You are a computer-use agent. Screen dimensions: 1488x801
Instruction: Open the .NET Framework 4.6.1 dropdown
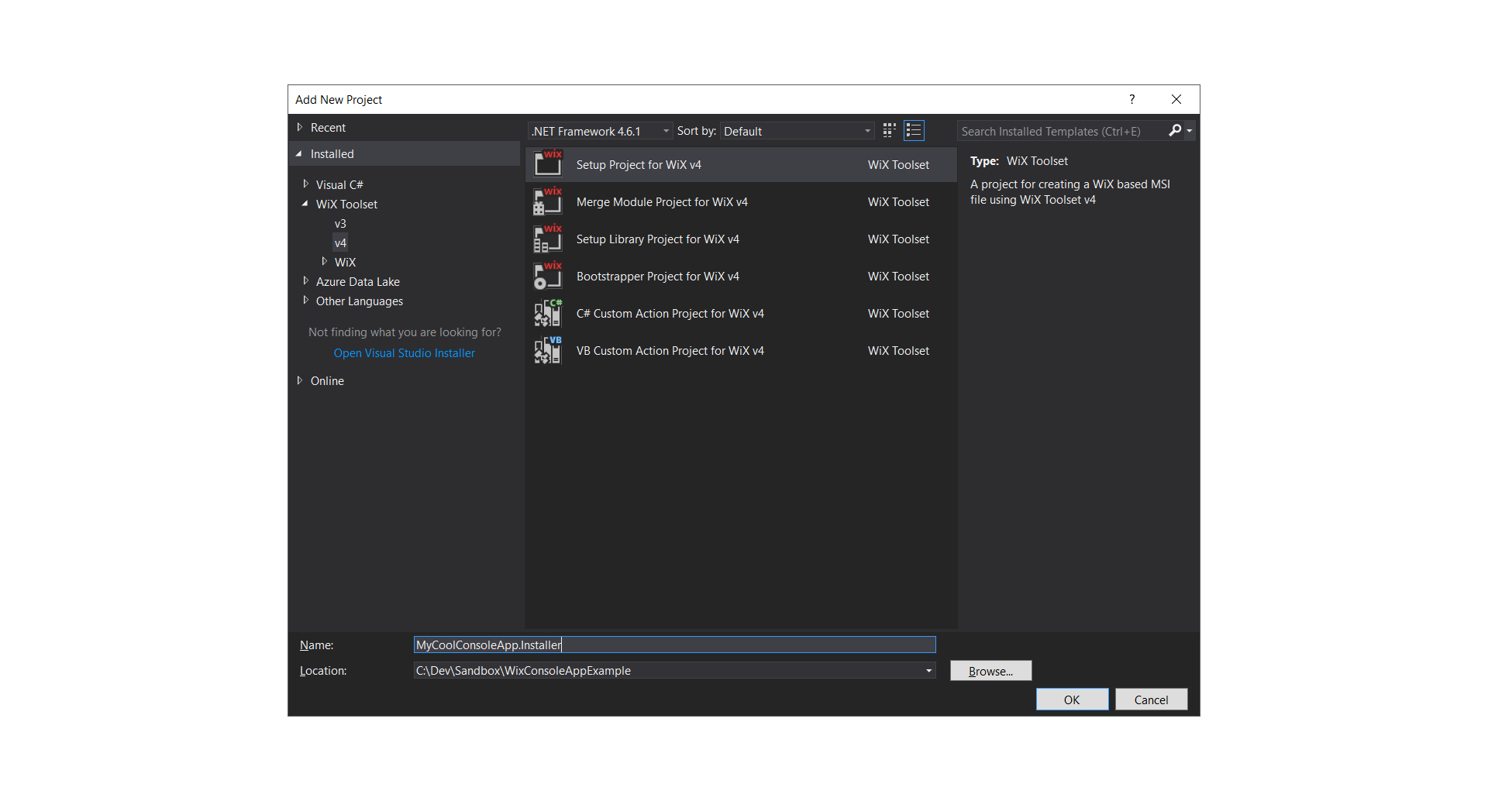pos(601,131)
